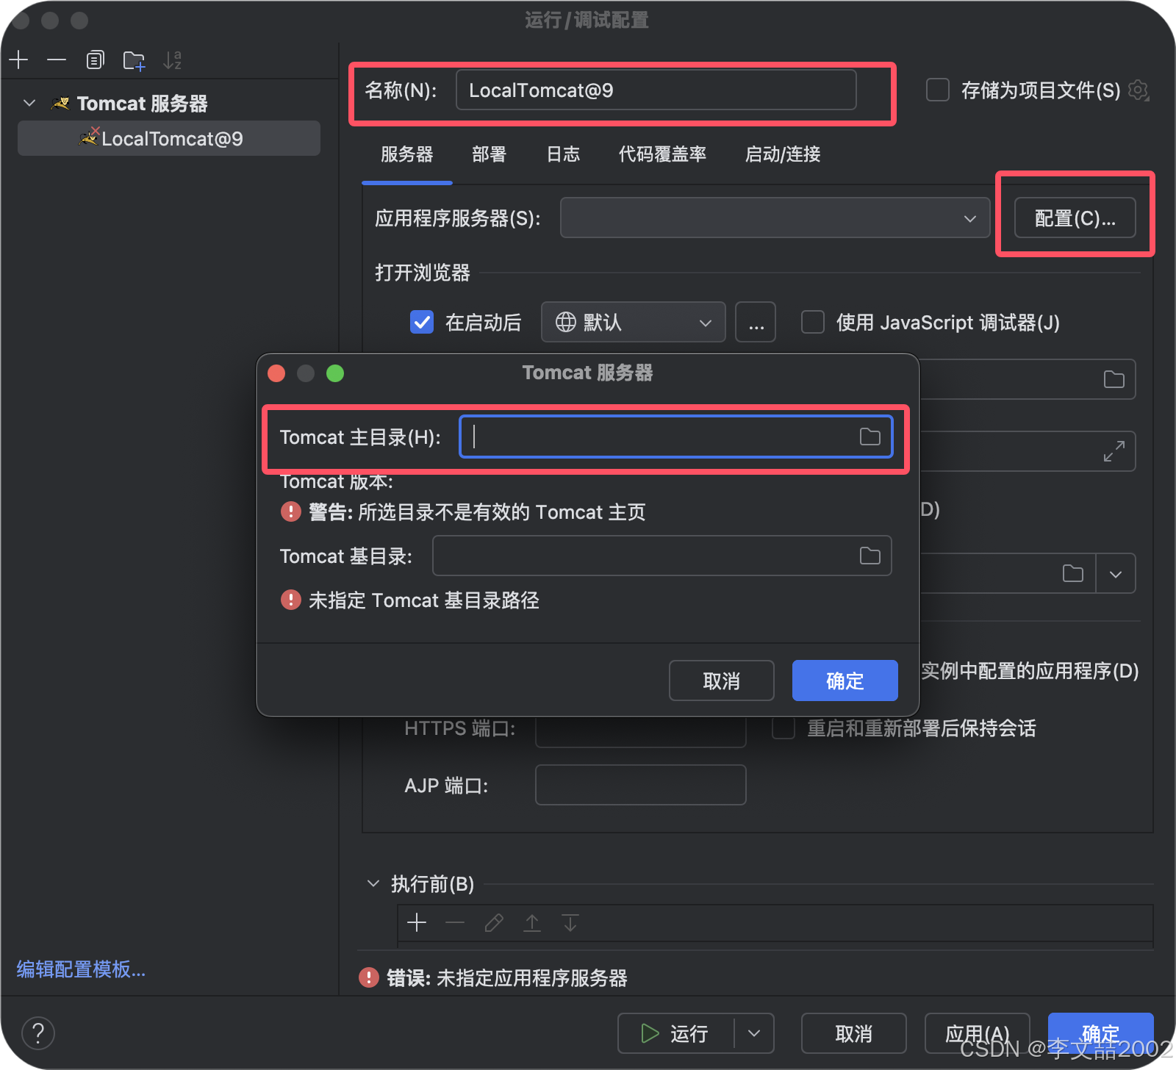Edit the before-launch task with pencil icon
Image resolution: width=1176 pixels, height=1070 pixels.
[494, 923]
